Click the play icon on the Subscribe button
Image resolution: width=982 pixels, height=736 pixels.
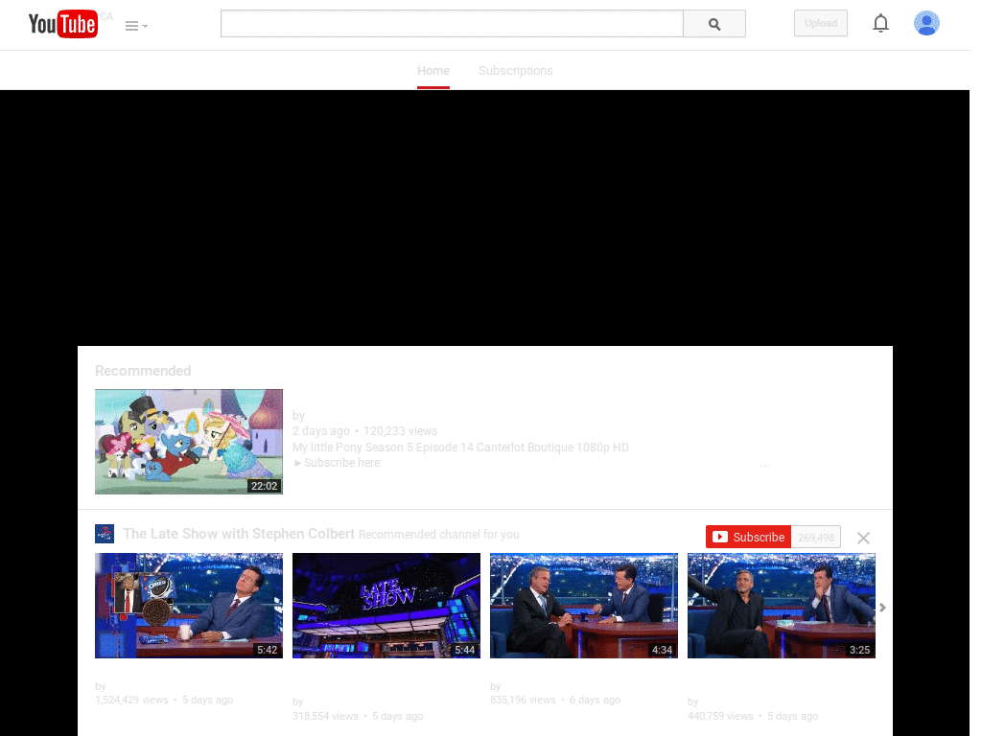(x=720, y=537)
